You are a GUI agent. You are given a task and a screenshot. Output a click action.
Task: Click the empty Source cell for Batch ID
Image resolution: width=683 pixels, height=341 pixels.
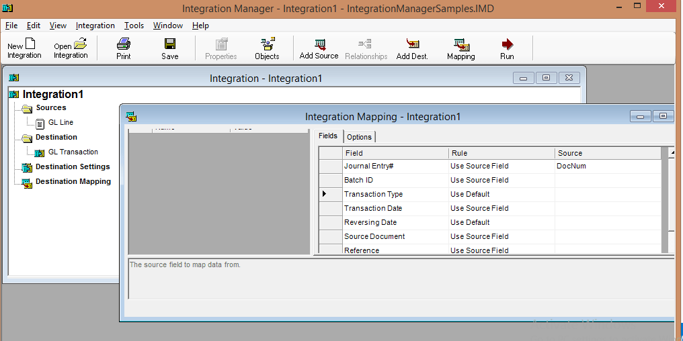tap(608, 180)
